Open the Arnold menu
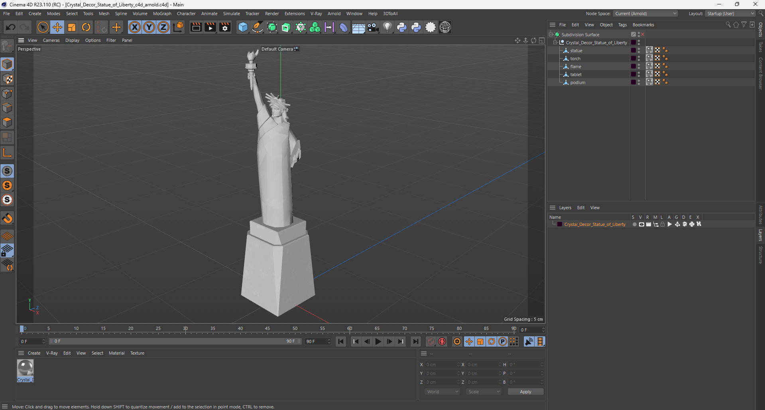This screenshot has width=765, height=410. click(x=334, y=14)
